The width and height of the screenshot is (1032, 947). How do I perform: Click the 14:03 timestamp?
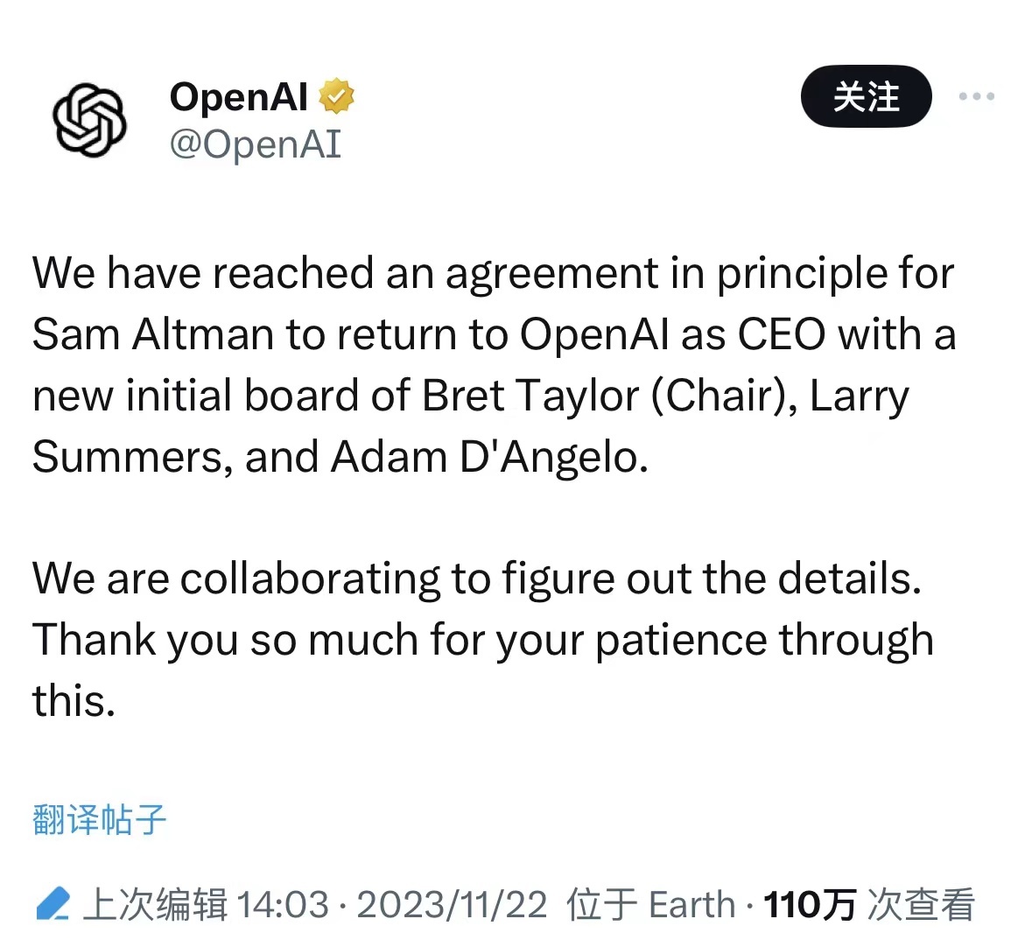(282, 905)
